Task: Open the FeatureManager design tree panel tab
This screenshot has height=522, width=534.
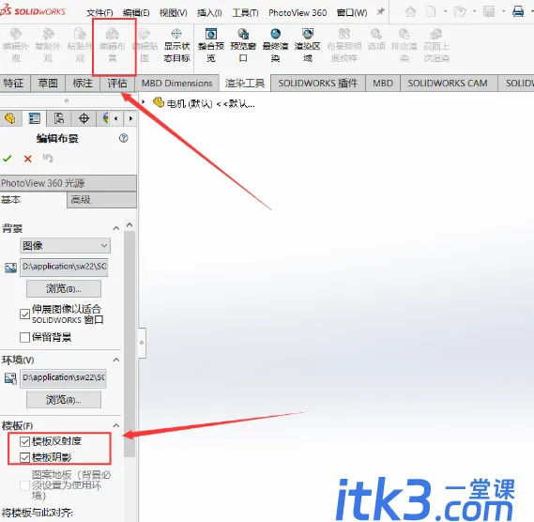Action: 10,118
